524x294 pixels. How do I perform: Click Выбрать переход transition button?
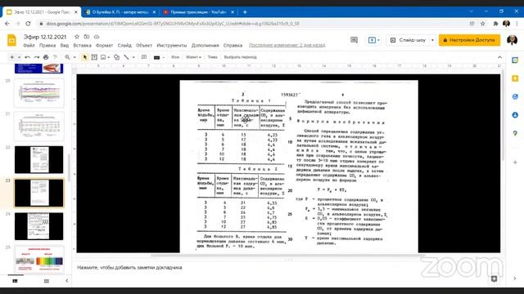pyautogui.click(x=240, y=57)
